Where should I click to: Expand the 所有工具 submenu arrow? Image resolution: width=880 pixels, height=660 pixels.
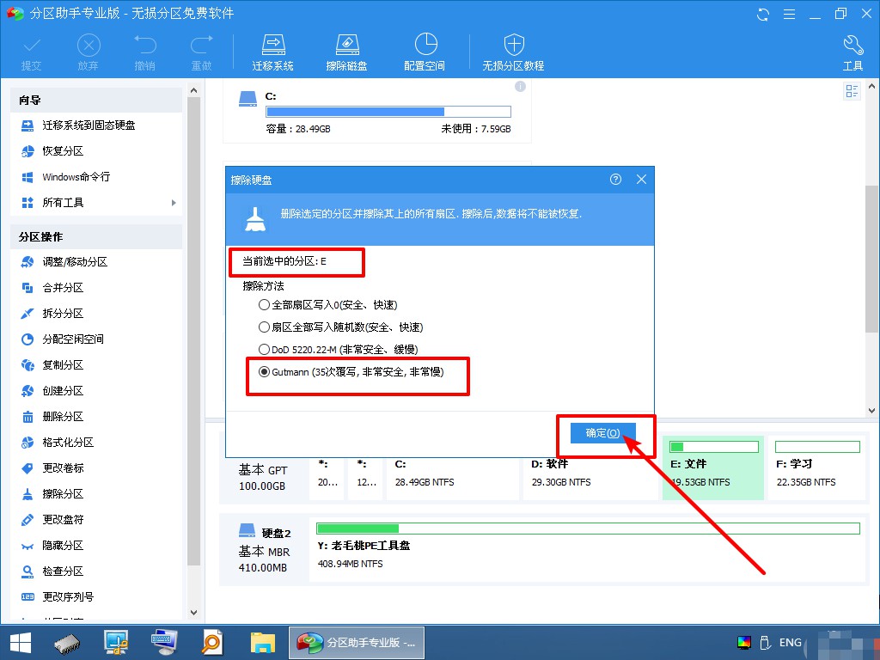(174, 203)
